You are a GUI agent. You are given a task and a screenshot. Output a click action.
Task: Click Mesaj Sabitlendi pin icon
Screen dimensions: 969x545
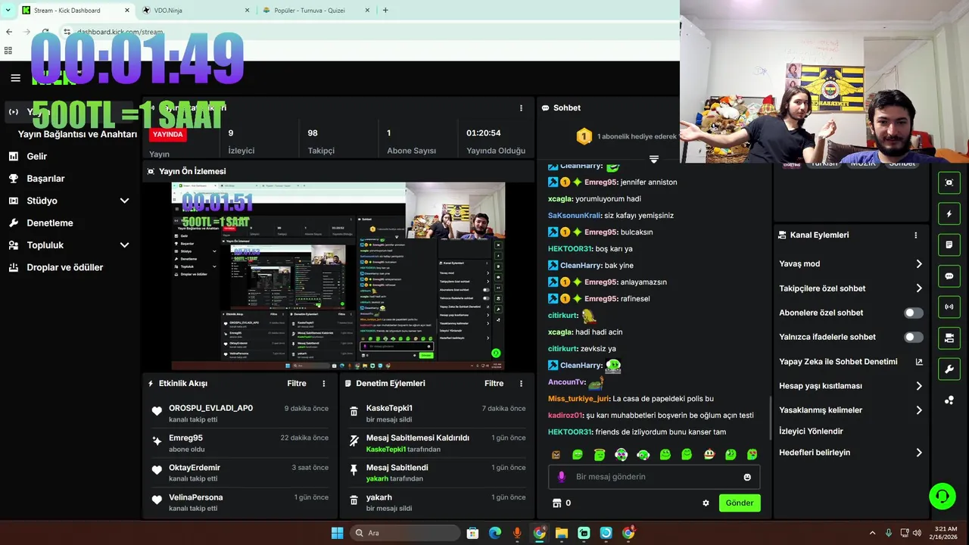click(x=354, y=471)
